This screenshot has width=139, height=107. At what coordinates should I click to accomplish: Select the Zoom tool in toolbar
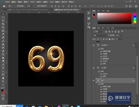3,81
